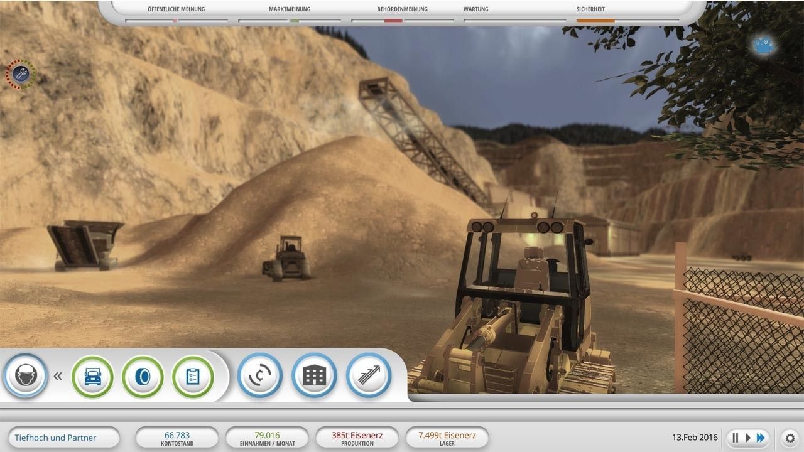Collapse the submenu with double chevron
This screenshot has height=452, width=804.
pyautogui.click(x=58, y=377)
